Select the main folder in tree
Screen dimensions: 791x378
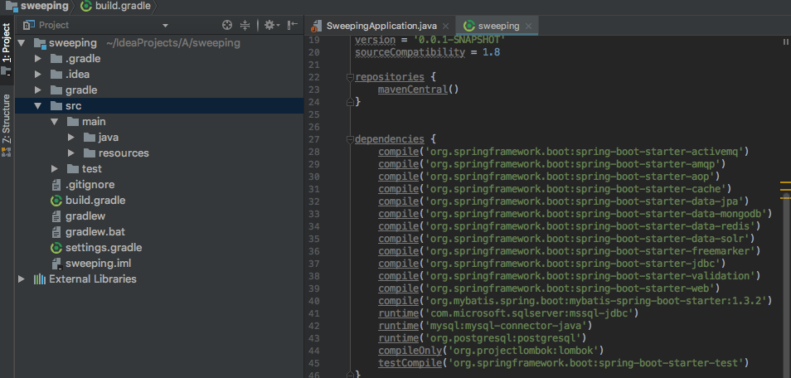pos(94,122)
